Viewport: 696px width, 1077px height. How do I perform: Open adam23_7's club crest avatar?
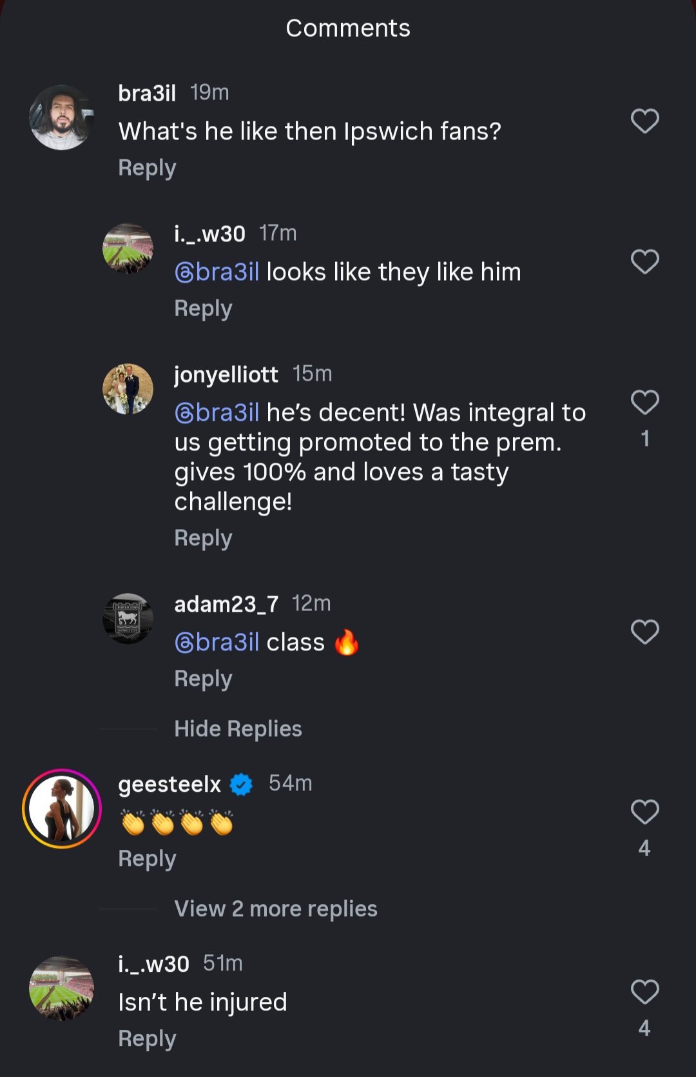click(x=128, y=618)
